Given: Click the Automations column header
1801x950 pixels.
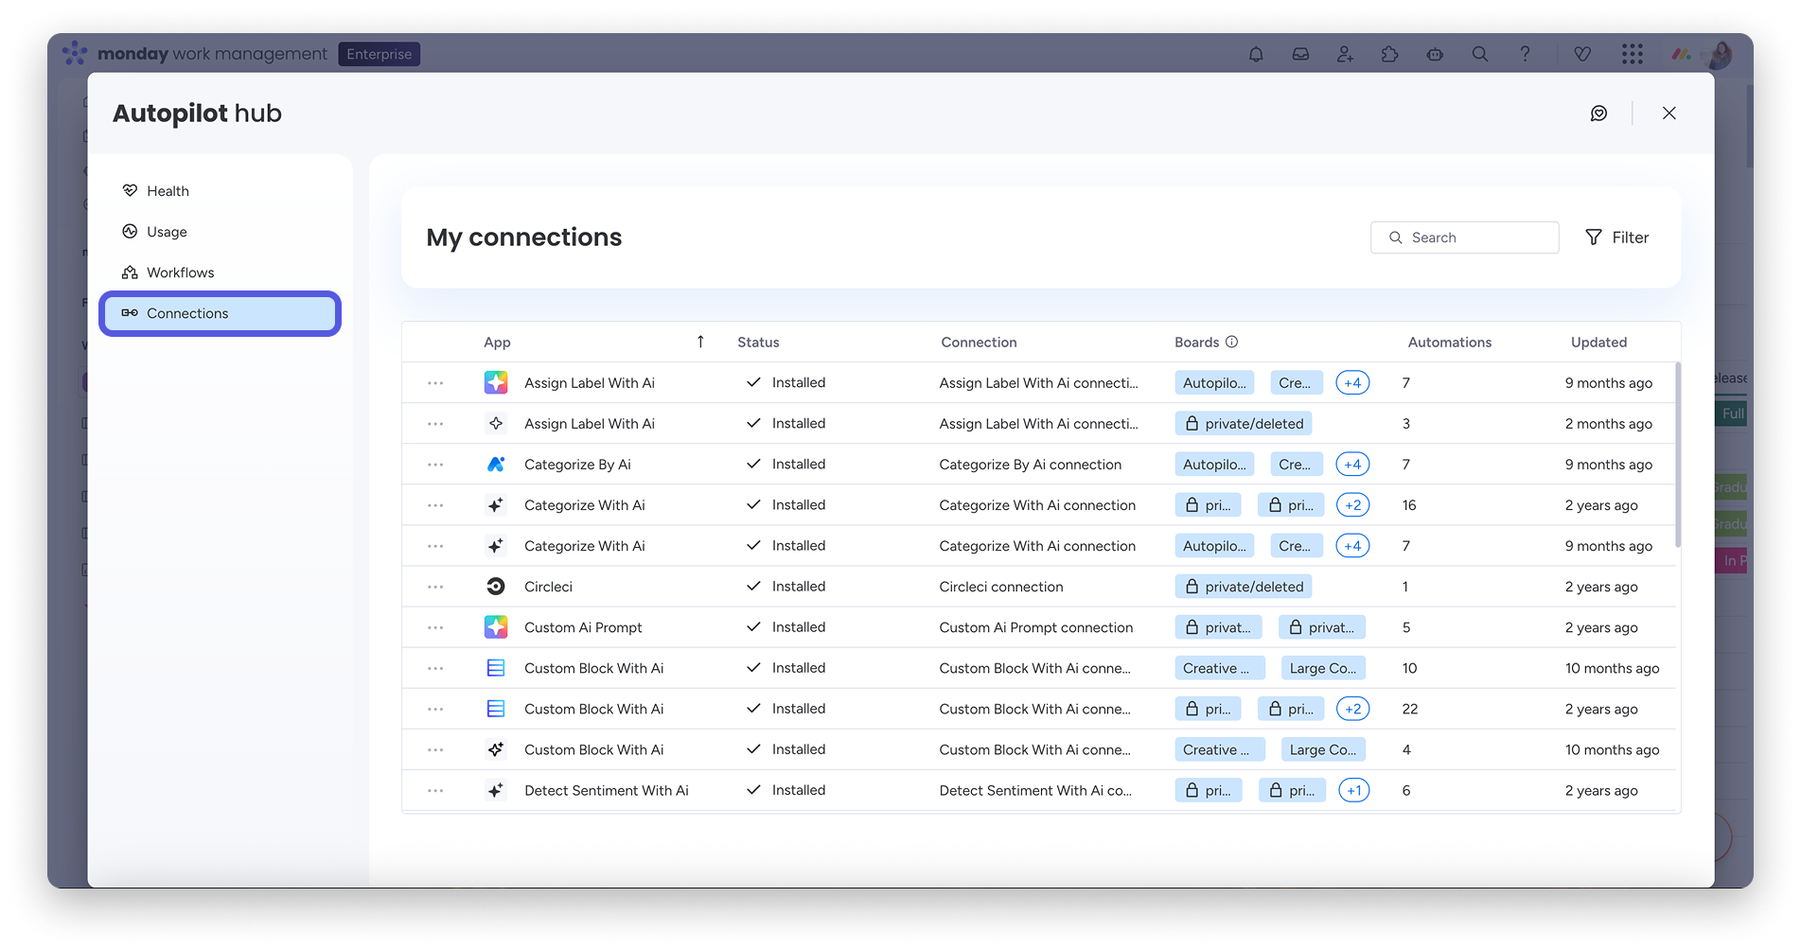Looking at the screenshot, I should [x=1449, y=343].
